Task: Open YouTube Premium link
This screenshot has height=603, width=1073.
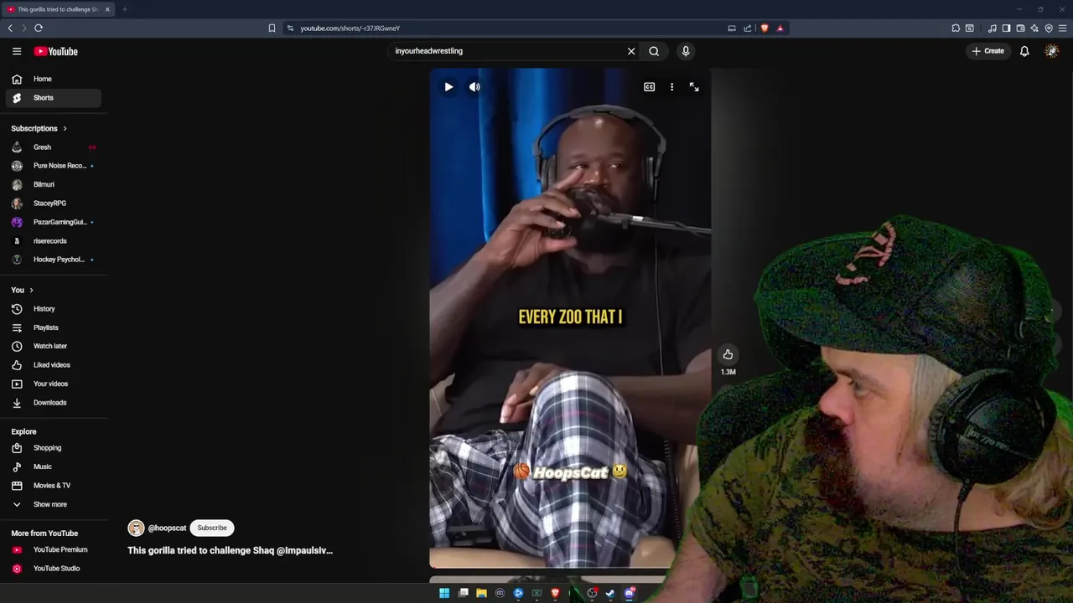Action: point(54,549)
